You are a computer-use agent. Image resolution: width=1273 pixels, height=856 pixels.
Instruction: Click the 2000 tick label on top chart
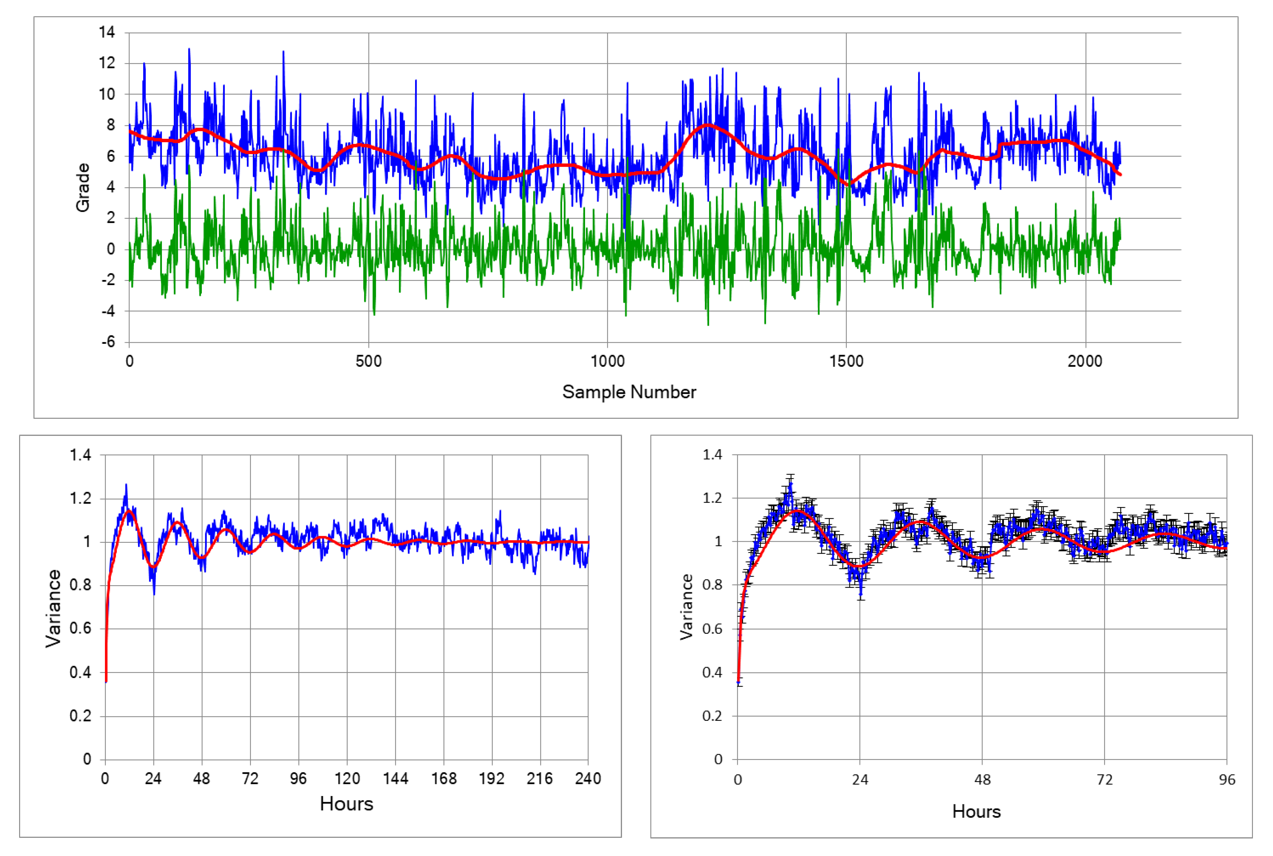(x=1085, y=361)
